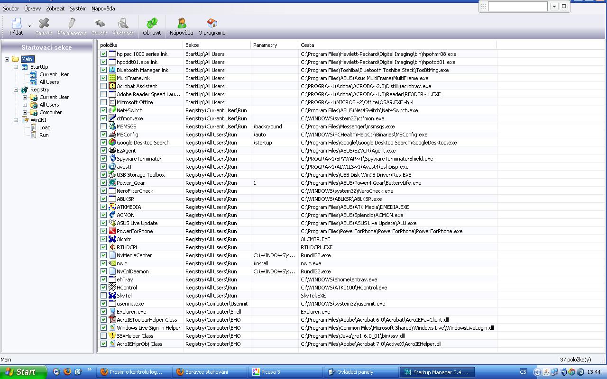Image resolution: width=607 pixels, height=379 pixels.
Task: Click the ATKMEDIA row icon
Action: coord(112,207)
